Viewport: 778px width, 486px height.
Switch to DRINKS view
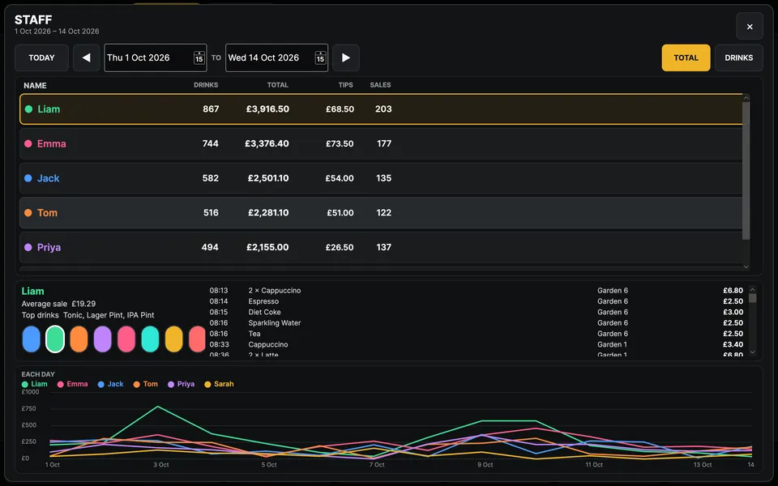(738, 58)
